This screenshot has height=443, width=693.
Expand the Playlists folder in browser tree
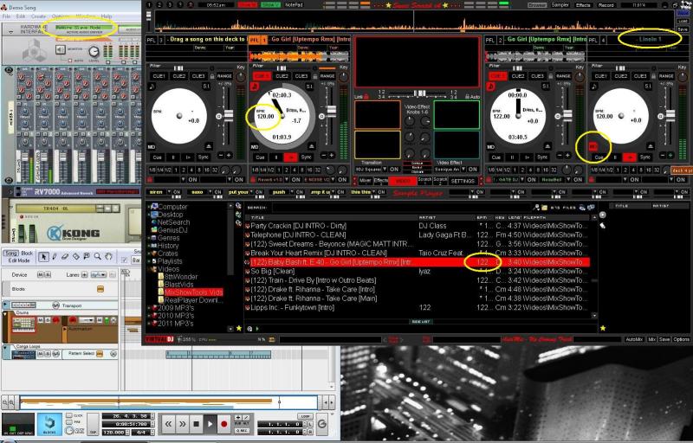tap(149, 260)
